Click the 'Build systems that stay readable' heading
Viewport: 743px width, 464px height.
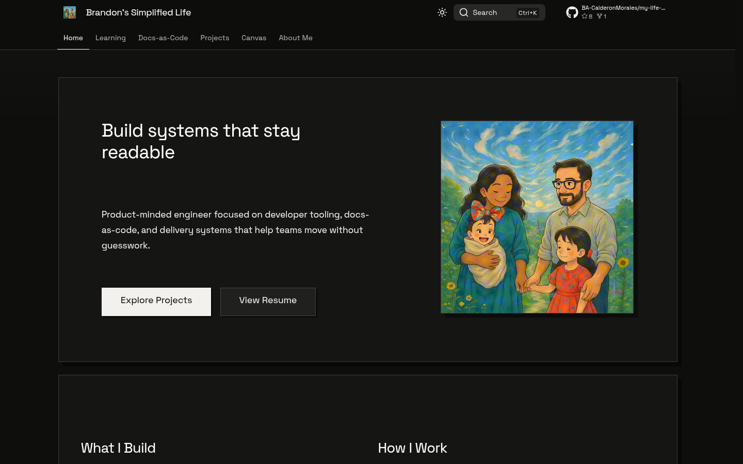point(201,141)
